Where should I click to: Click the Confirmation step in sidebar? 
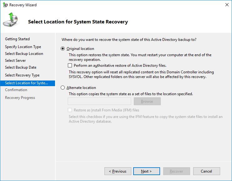(16, 90)
